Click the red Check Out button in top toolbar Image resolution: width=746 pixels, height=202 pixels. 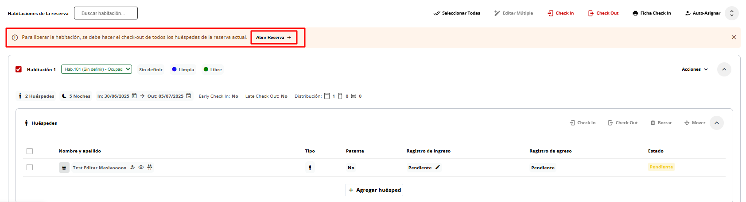(x=603, y=13)
